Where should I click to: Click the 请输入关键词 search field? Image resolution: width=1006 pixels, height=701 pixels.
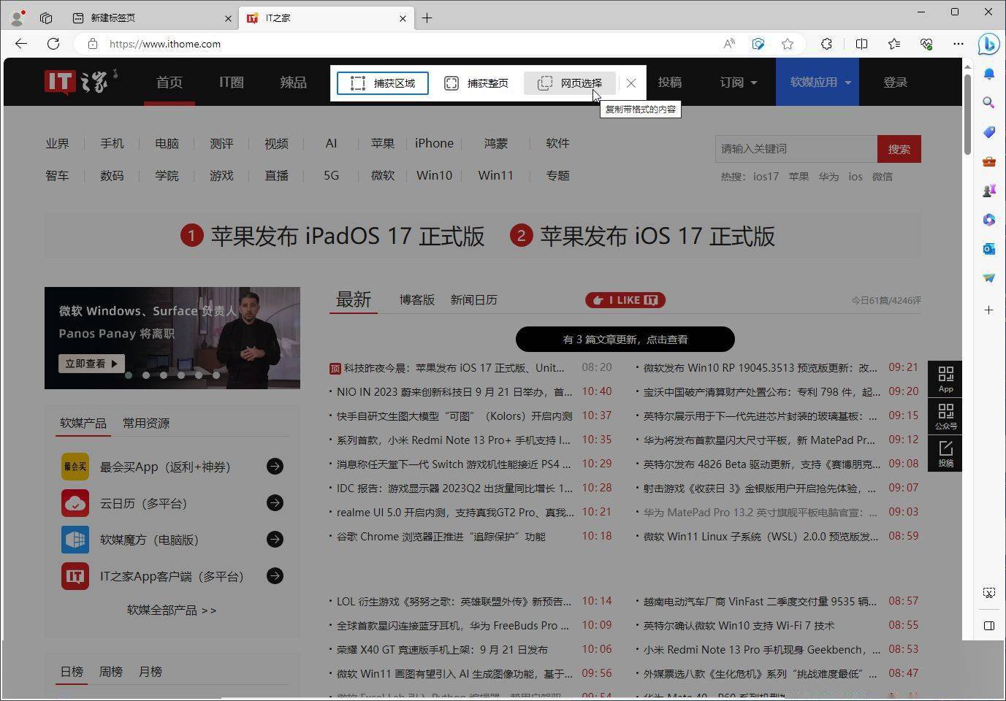pyautogui.click(x=796, y=149)
